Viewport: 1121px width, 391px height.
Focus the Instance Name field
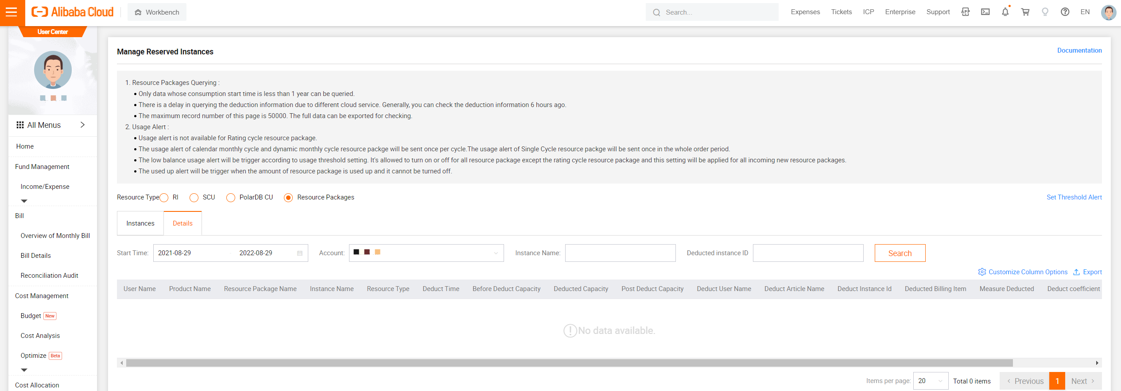pos(620,253)
